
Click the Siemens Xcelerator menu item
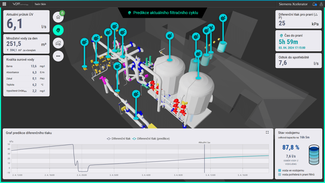[293, 4]
